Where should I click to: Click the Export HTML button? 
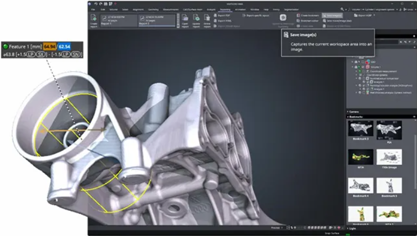[x=223, y=21]
